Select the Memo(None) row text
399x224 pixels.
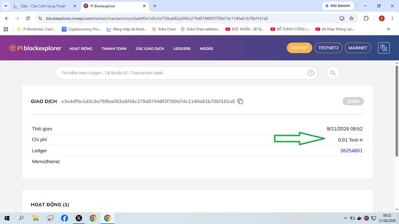click(46, 162)
